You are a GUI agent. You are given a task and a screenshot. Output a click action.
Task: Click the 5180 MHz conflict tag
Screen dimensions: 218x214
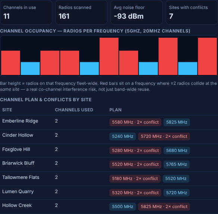tap(135, 179)
